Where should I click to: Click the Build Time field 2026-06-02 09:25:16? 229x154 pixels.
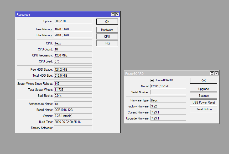click(x=73, y=122)
